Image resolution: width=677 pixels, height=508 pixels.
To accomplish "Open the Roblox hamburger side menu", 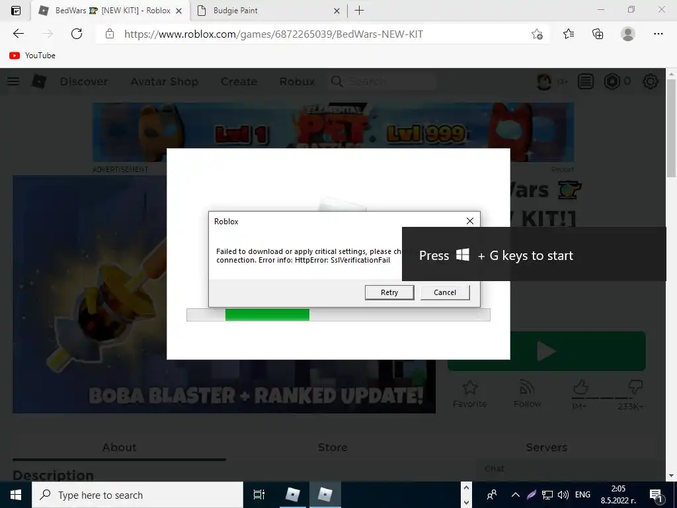I will pos(13,81).
